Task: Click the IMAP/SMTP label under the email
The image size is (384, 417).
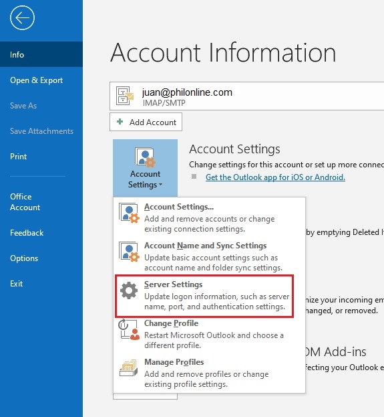Action: click(x=164, y=103)
